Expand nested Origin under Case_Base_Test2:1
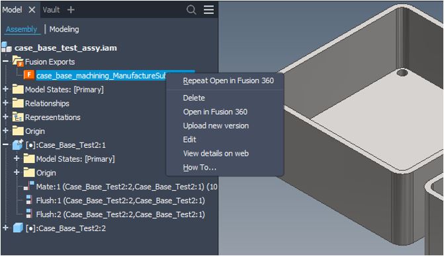 click(17, 172)
